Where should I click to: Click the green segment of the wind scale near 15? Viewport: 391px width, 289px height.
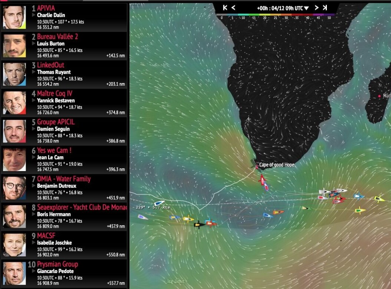254,15
